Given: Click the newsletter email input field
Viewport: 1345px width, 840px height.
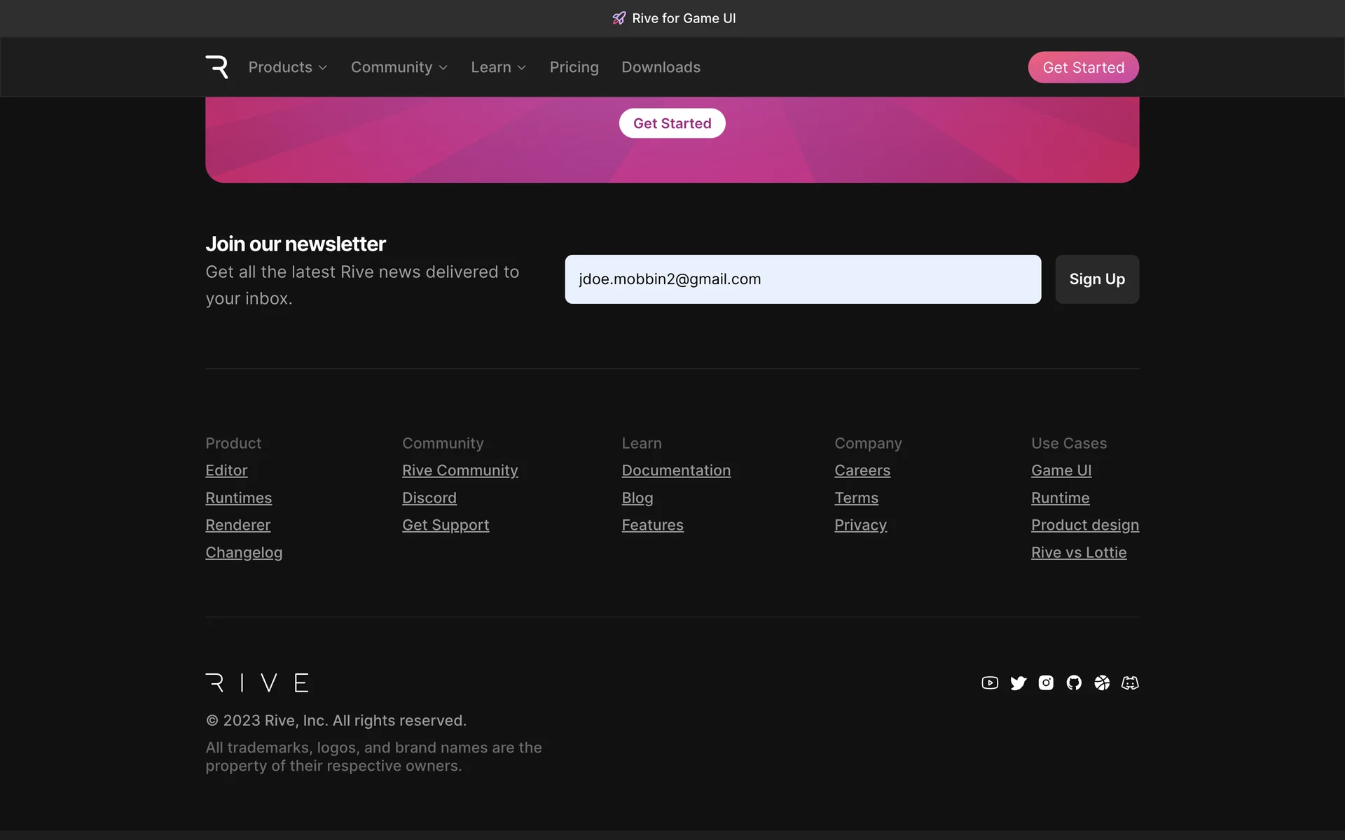Looking at the screenshot, I should coord(803,279).
